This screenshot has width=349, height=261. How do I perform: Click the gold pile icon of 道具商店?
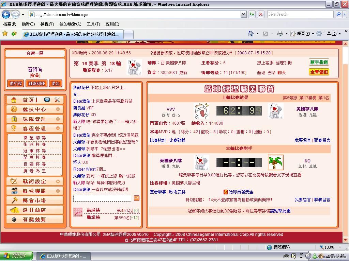click(x=14, y=210)
